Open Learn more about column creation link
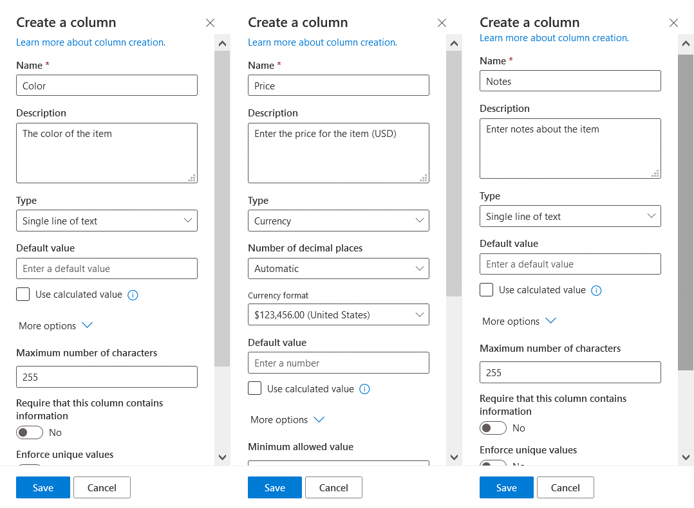Viewport: 694px width, 508px height. 91,42
